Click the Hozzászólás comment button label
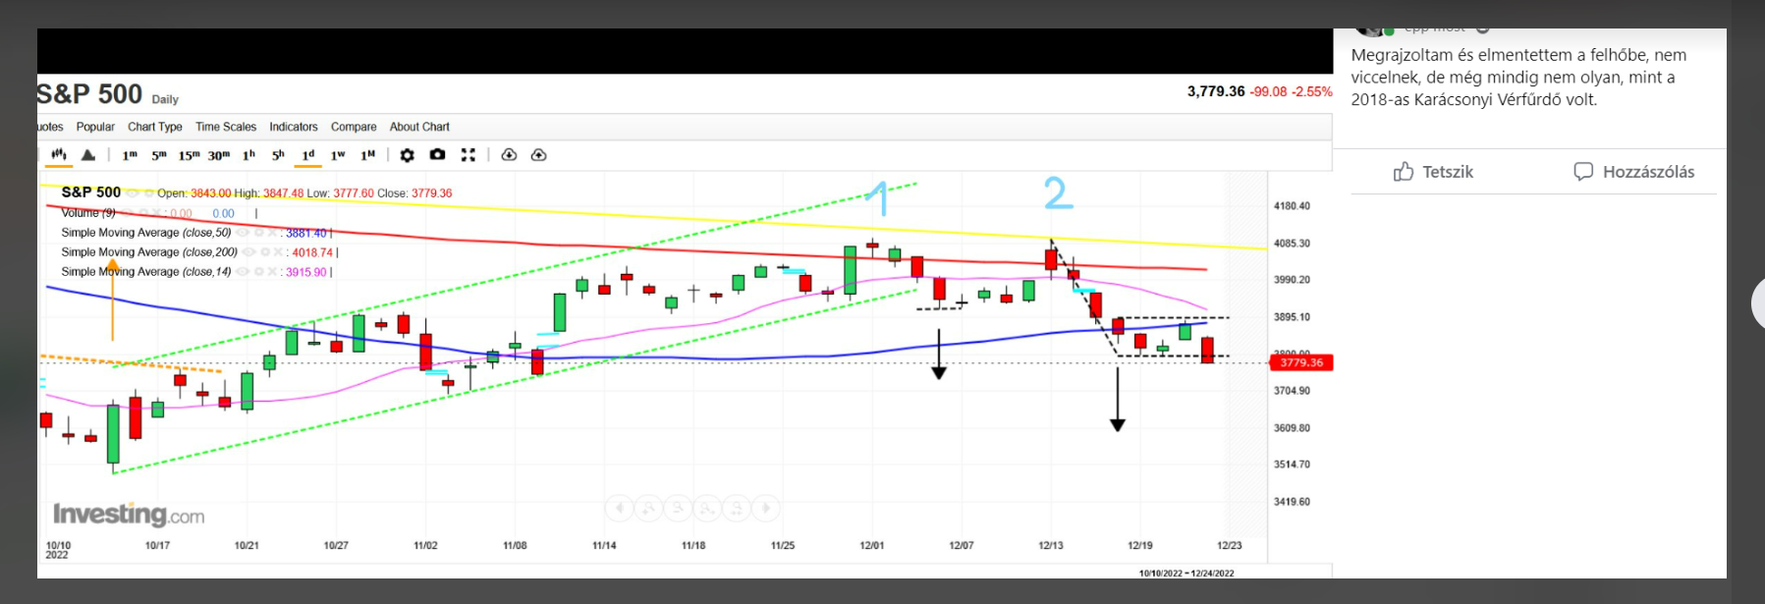The width and height of the screenshot is (1765, 604). pos(1648,172)
